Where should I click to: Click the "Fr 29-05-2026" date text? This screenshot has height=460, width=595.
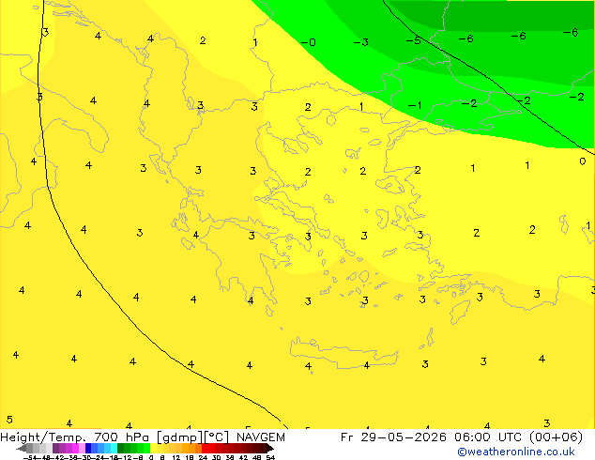pyautogui.click(x=393, y=437)
